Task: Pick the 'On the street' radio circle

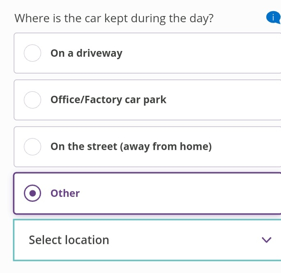Action: [32, 147]
